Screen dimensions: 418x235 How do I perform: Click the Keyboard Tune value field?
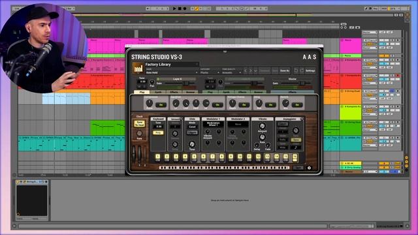point(158,127)
